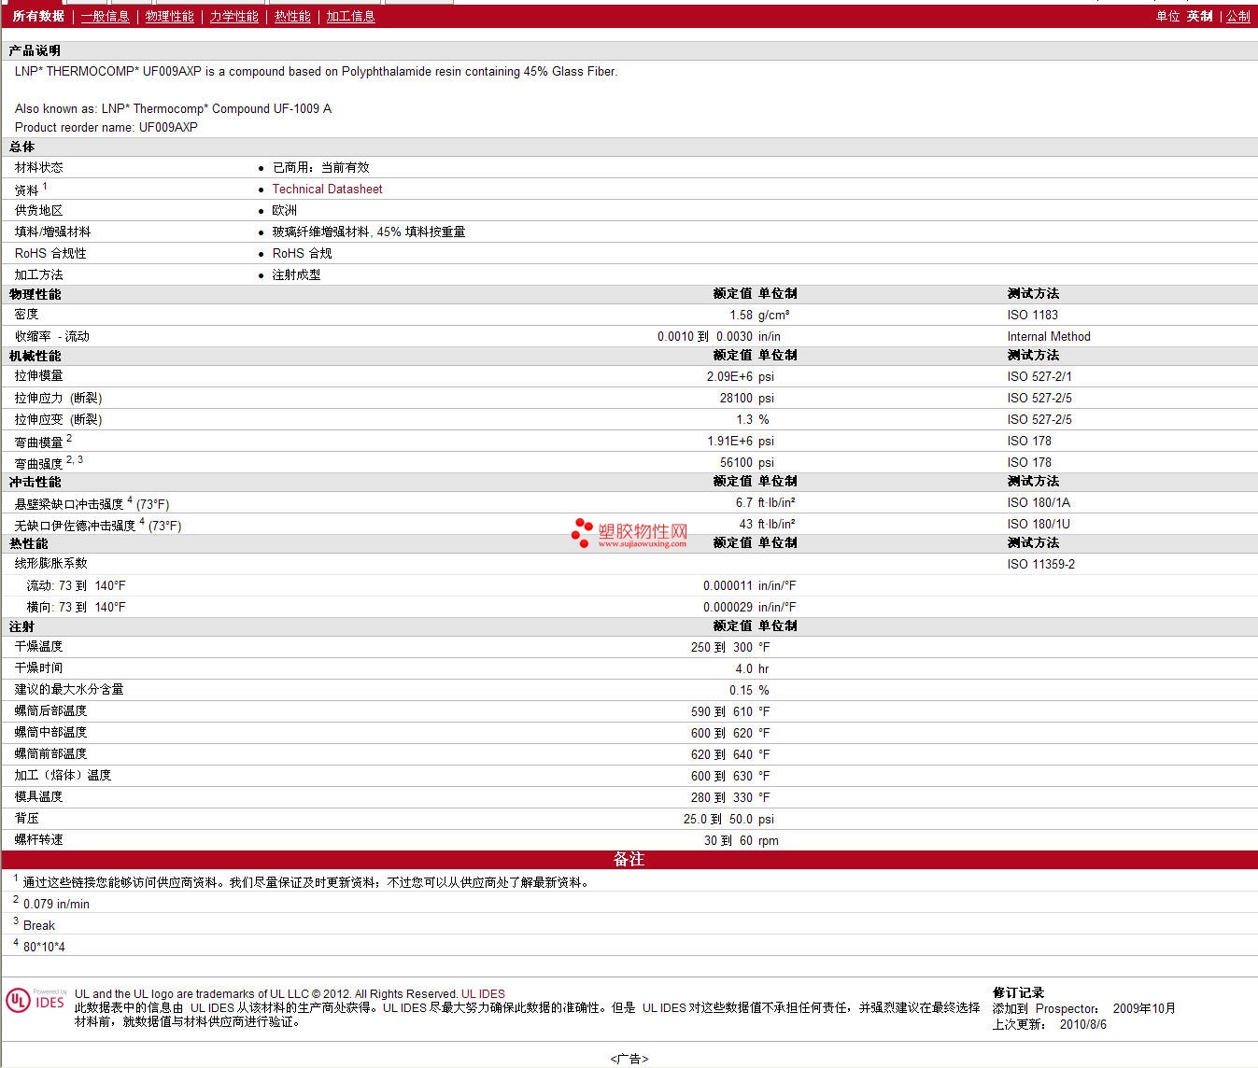Click the 建议的最大水分含量 row label
The image size is (1258, 1068).
pyautogui.click(x=69, y=689)
